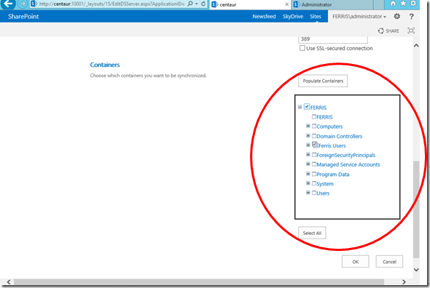This screenshot has height=288, width=430.
Task: Check the Managed Service Accounts checkbox
Action: (314, 164)
